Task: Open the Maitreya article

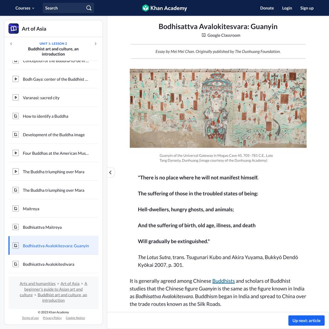Action: coord(54,209)
